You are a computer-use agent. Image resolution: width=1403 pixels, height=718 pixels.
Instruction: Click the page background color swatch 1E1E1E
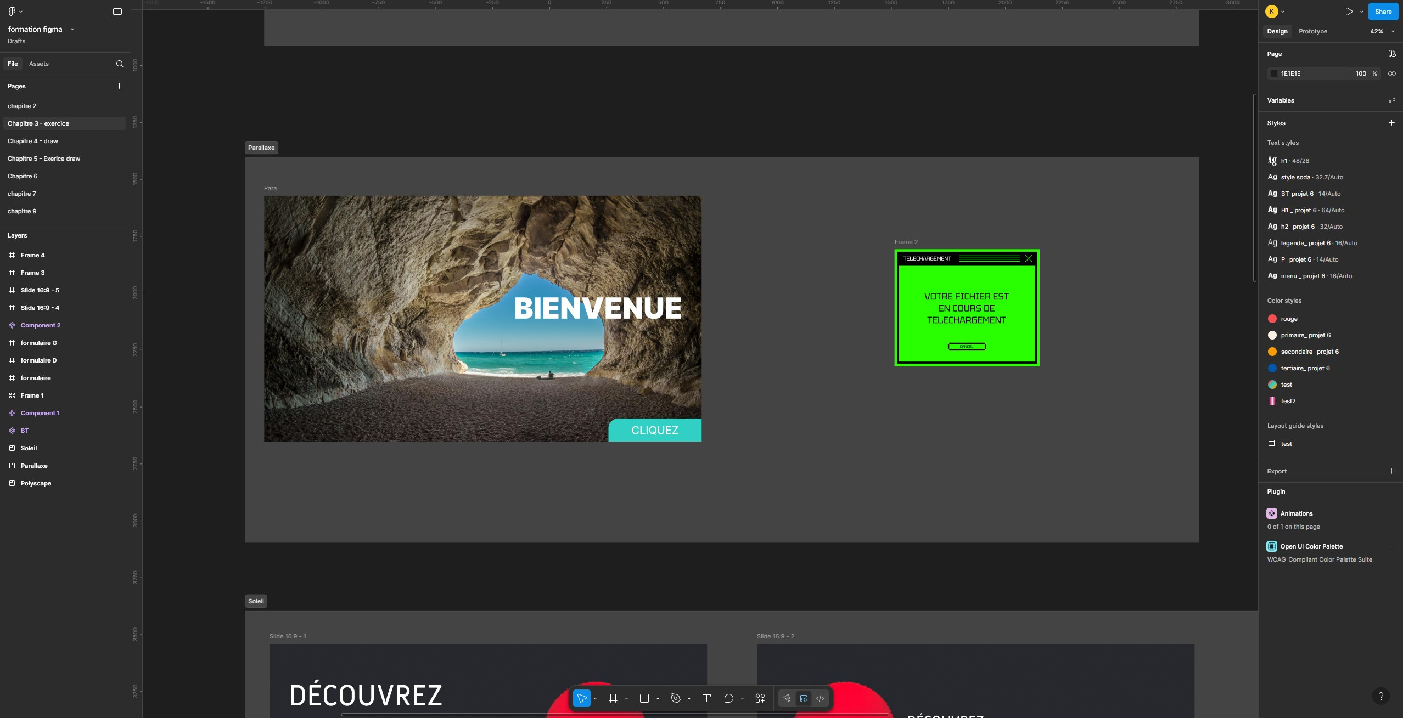click(1273, 74)
